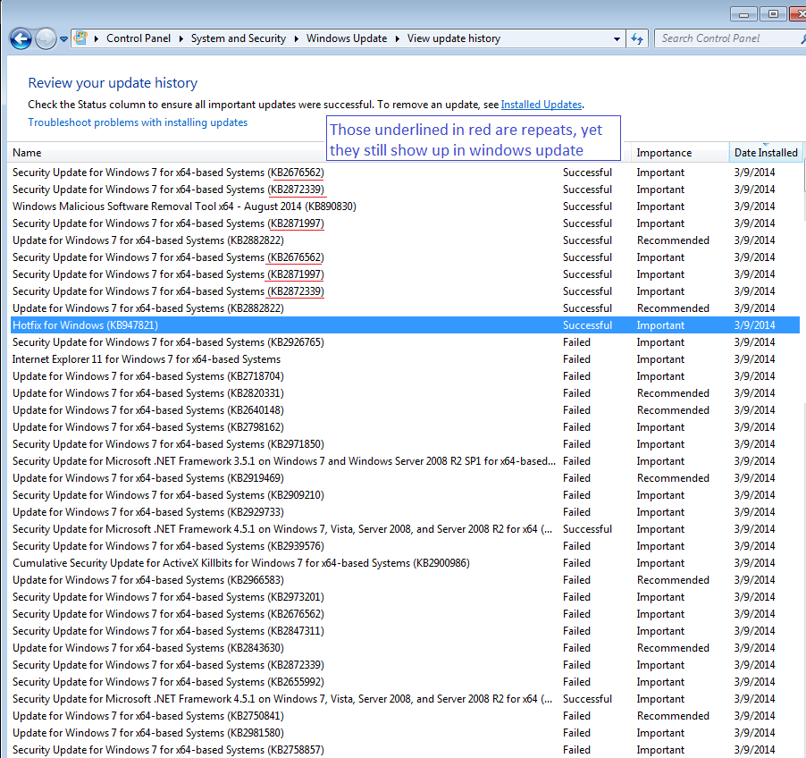The height and width of the screenshot is (758, 806).
Task: Expand arrow before Control Panel breadcrumb
Action: [x=97, y=38]
